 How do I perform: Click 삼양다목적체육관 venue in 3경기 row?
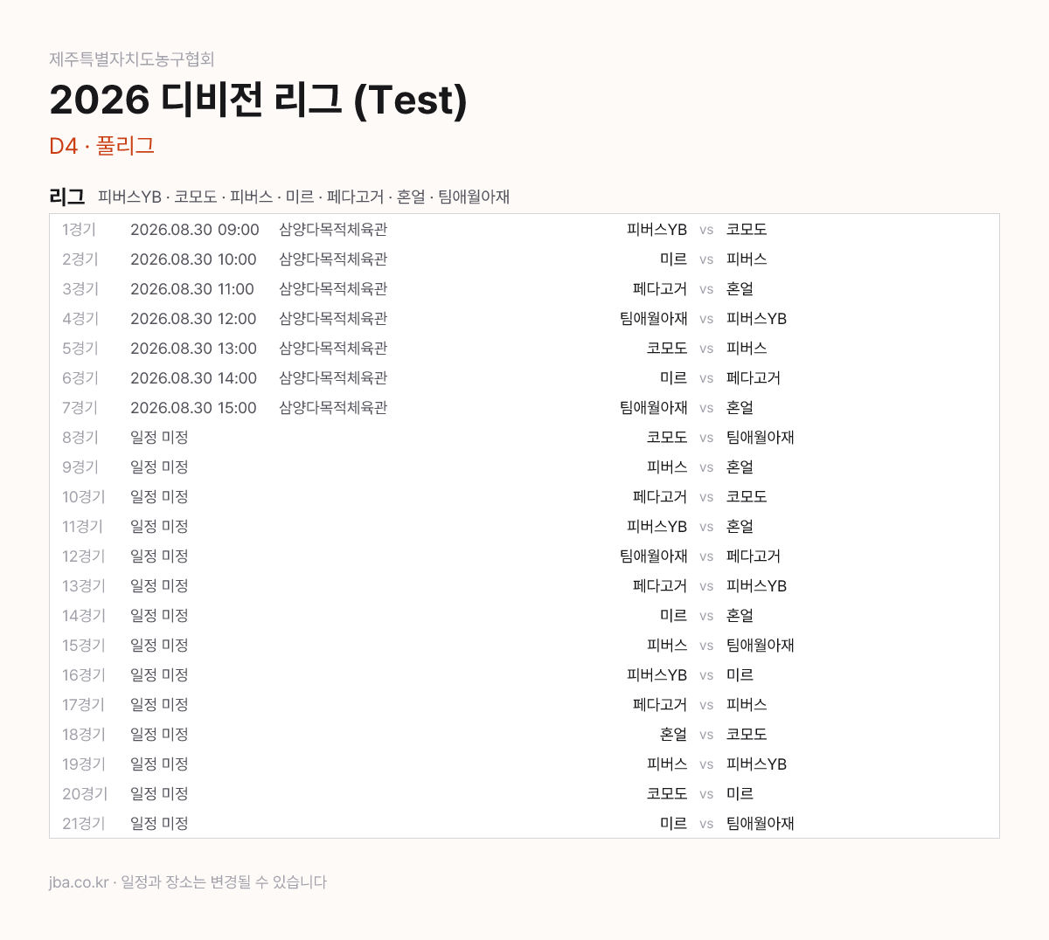[x=333, y=289]
